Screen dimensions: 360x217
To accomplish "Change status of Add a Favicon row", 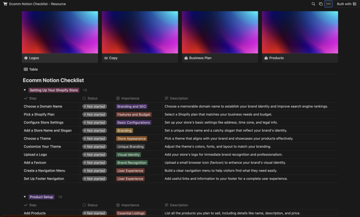I will (95, 163).
